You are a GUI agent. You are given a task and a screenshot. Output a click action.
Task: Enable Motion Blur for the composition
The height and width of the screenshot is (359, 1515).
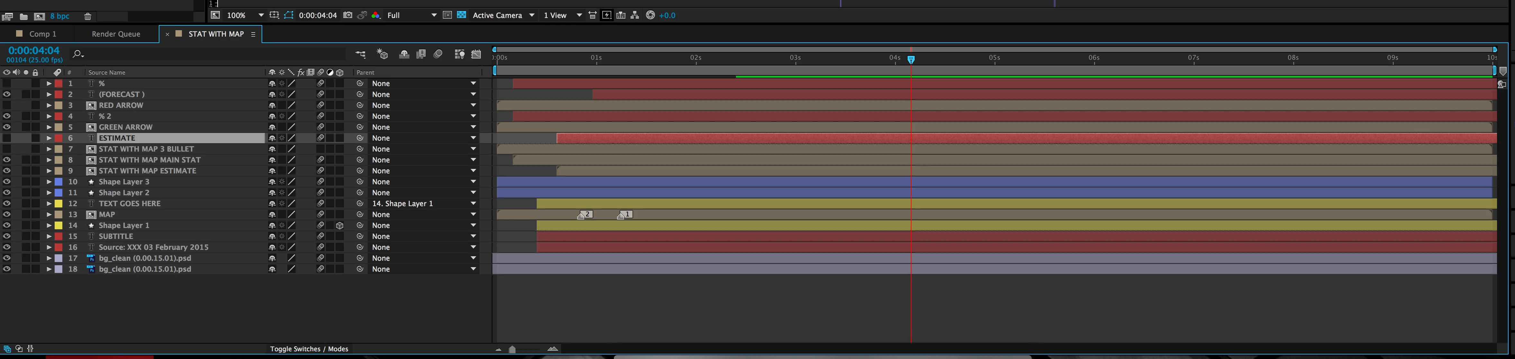click(438, 54)
